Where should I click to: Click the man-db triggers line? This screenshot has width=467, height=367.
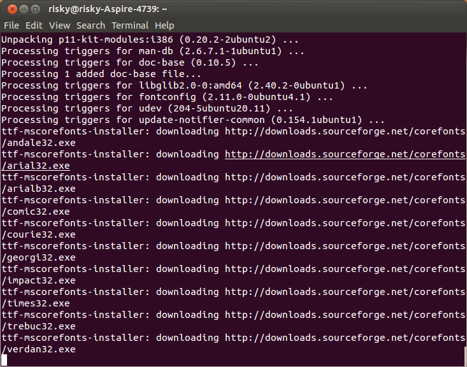pyautogui.click(x=152, y=51)
